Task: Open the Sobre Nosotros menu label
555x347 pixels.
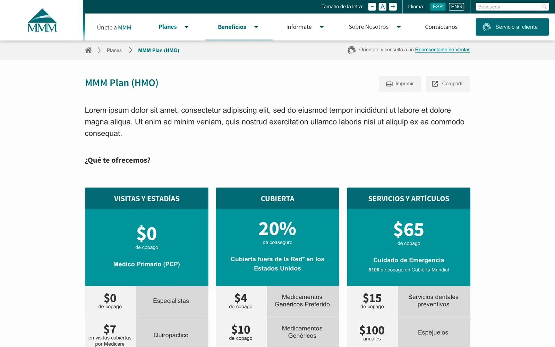Action: (368, 27)
